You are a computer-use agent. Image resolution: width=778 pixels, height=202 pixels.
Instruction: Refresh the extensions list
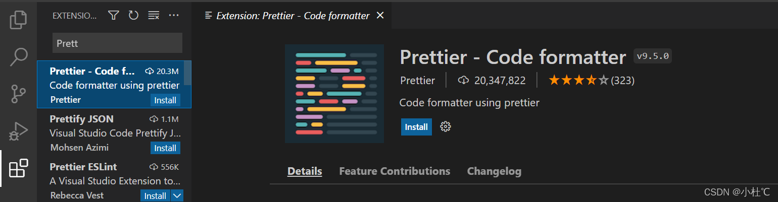pyautogui.click(x=133, y=16)
